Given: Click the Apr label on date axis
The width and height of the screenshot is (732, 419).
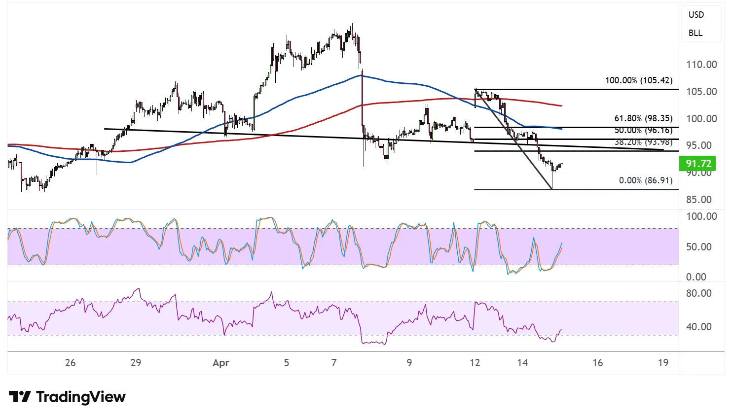Looking at the screenshot, I should click(x=221, y=363).
